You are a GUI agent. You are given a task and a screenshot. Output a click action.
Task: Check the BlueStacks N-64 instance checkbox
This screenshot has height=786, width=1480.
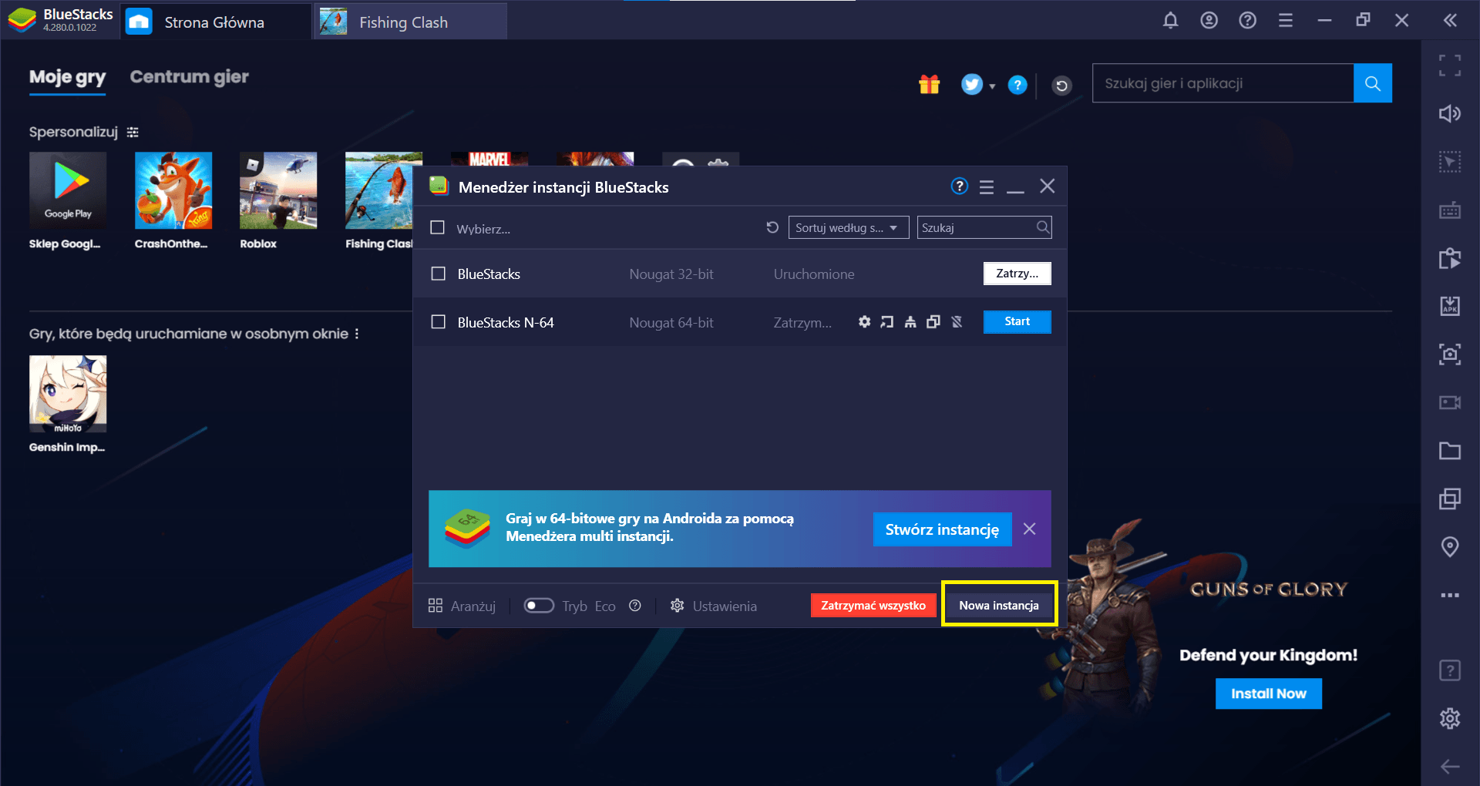pos(438,322)
